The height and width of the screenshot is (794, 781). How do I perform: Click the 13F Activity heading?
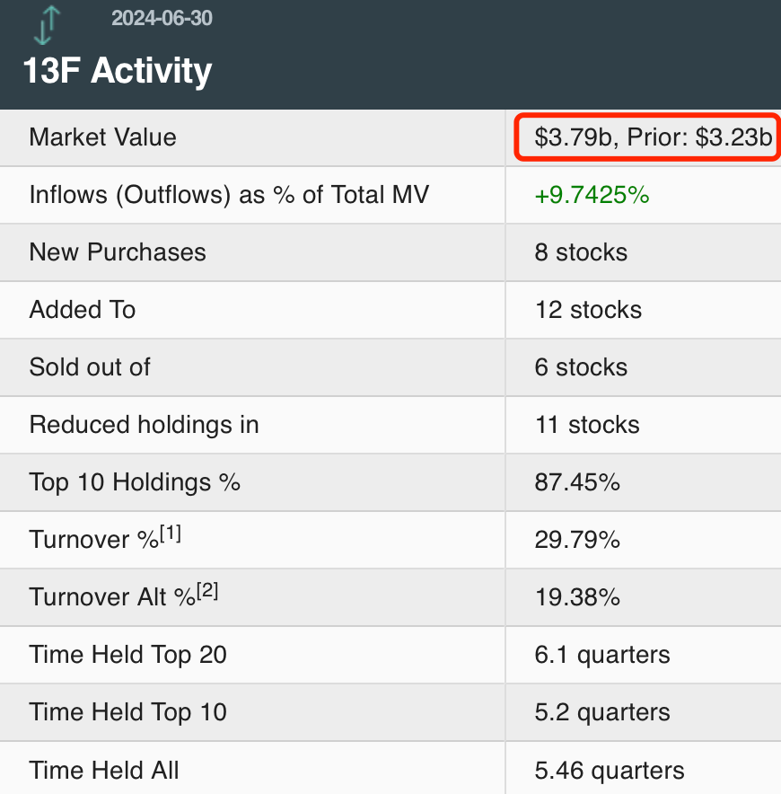pyautogui.click(x=117, y=71)
